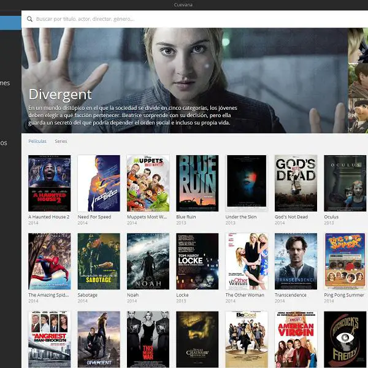Click the Noah title text
The image size is (368, 368).
click(133, 295)
